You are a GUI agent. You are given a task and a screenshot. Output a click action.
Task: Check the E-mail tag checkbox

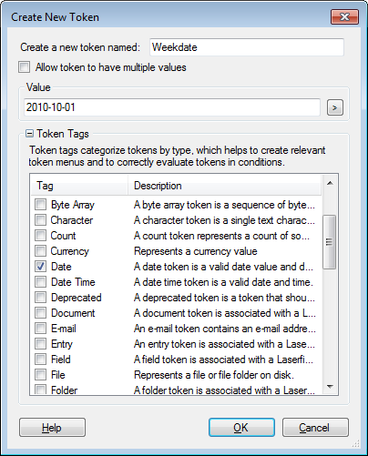tap(40, 329)
